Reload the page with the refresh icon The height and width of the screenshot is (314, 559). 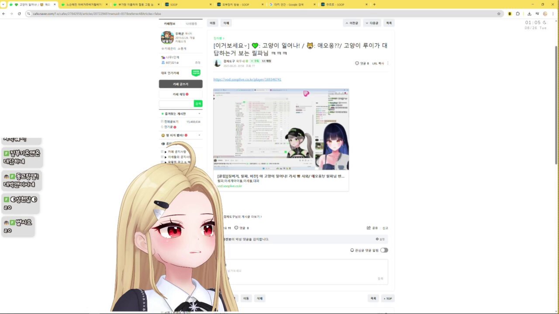(x=19, y=14)
